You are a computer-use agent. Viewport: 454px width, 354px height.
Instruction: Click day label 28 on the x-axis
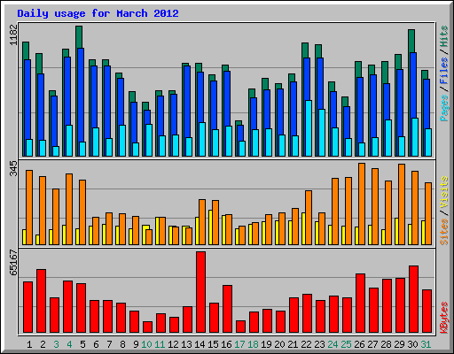[x=386, y=344]
